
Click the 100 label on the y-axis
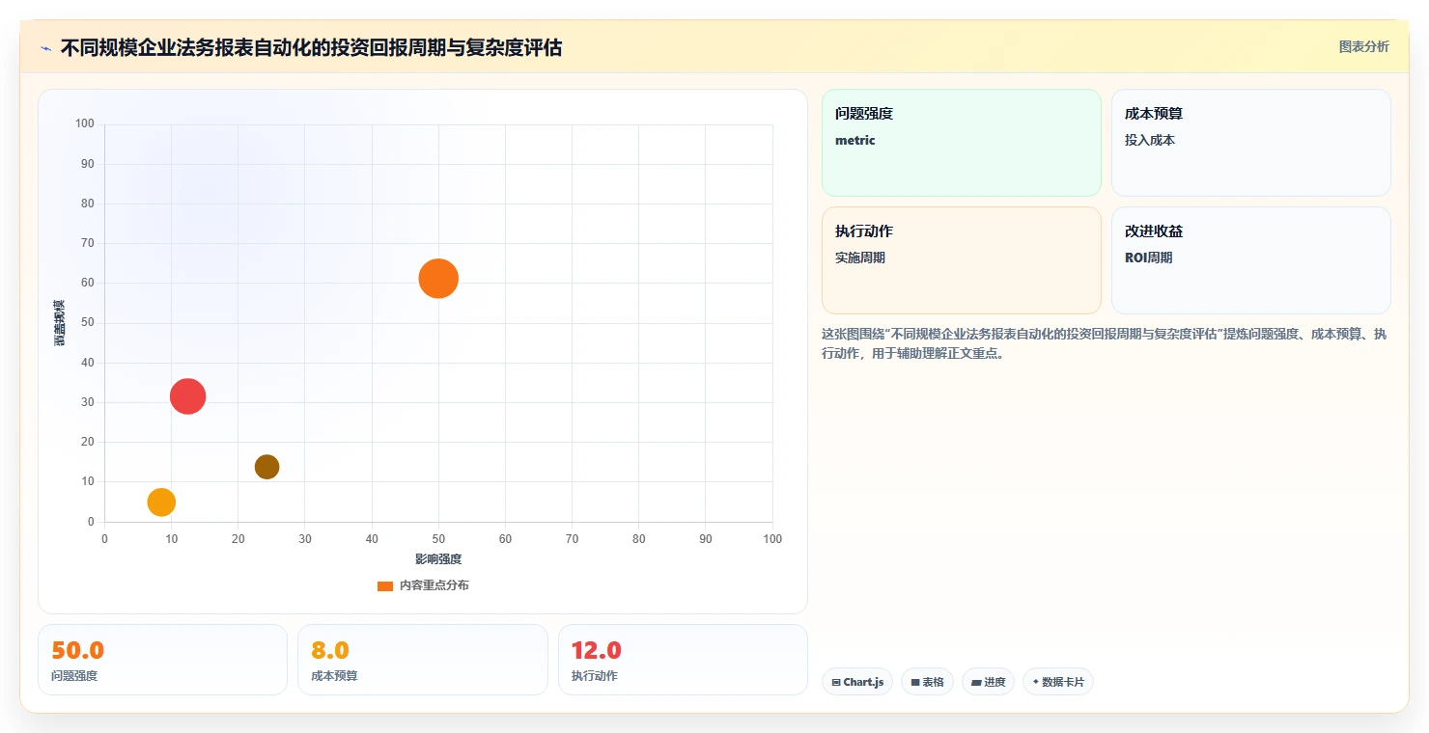85,123
